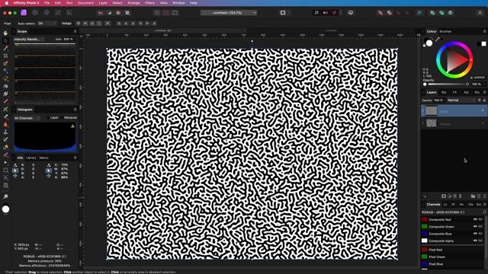Switch to the Develop Persona icon
The image size is (488, 274).
[47, 13]
